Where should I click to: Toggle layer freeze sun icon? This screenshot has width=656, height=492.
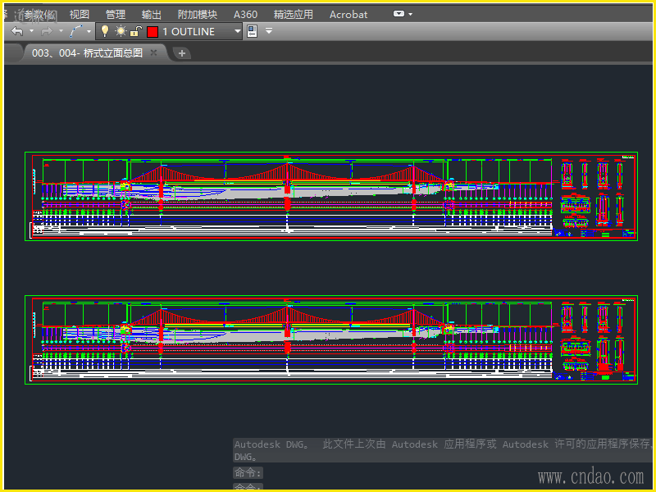tap(121, 31)
